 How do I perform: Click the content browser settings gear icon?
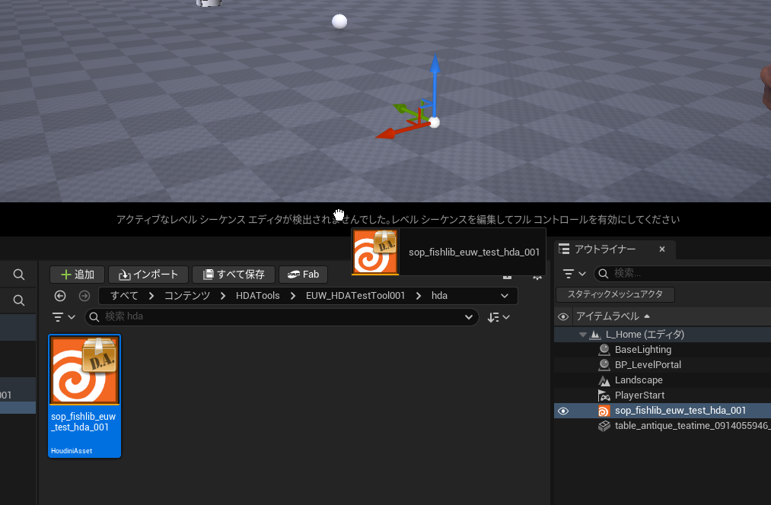pyautogui.click(x=537, y=277)
